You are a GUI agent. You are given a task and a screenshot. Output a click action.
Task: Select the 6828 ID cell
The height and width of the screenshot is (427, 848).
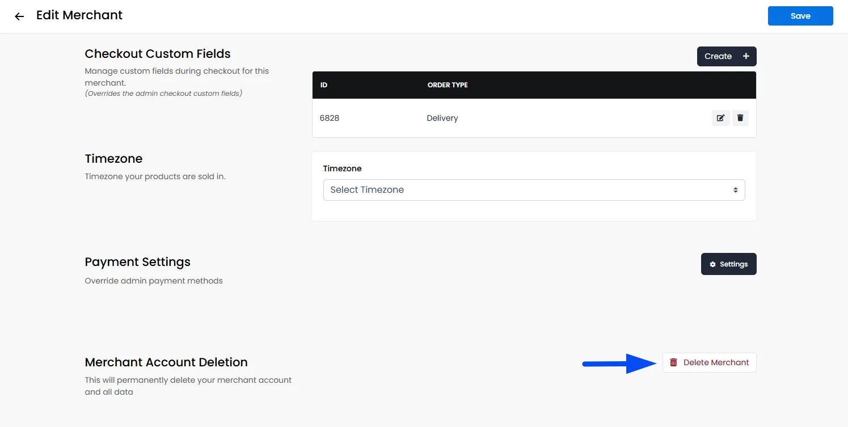pos(330,118)
